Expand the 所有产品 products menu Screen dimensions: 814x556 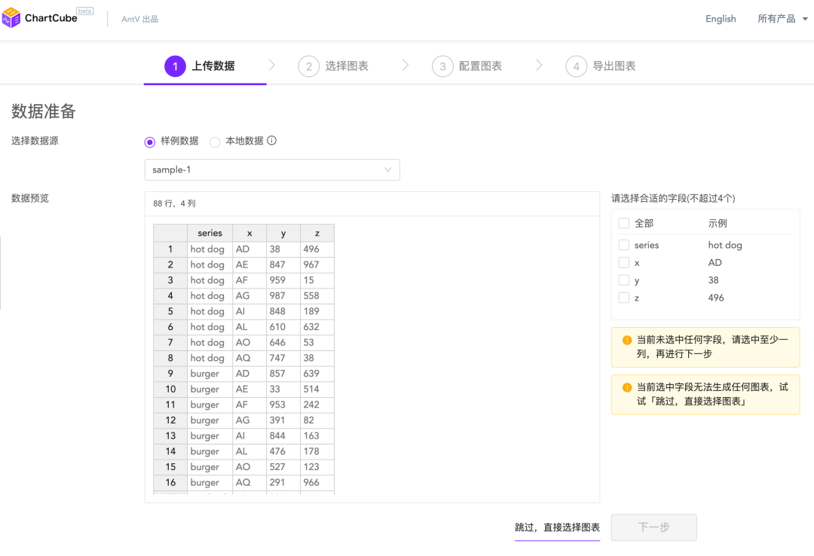[x=782, y=19]
